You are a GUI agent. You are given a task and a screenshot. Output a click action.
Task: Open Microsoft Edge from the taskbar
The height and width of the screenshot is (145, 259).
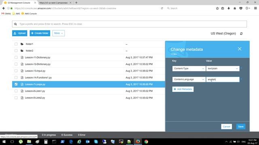[71, 141]
